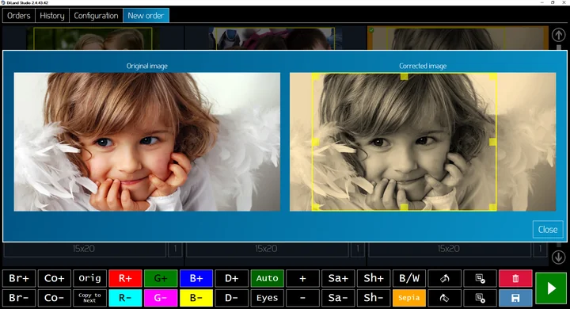The image size is (570, 309).
Task: Toggle the Sepia filter off
Action: 409,298
